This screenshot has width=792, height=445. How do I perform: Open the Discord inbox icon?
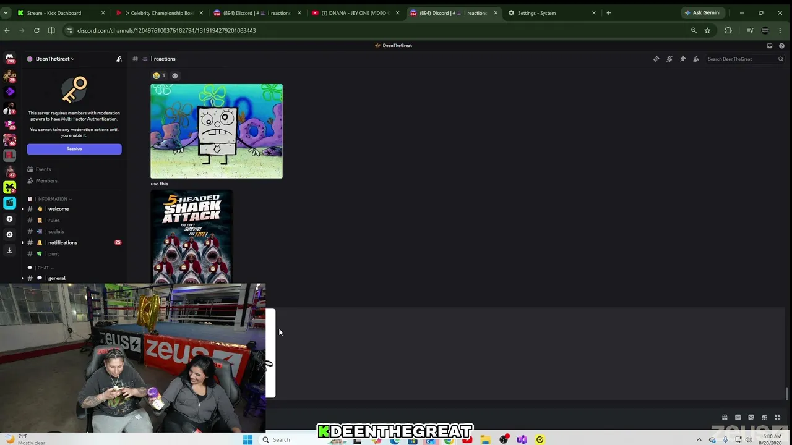[770, 46]
